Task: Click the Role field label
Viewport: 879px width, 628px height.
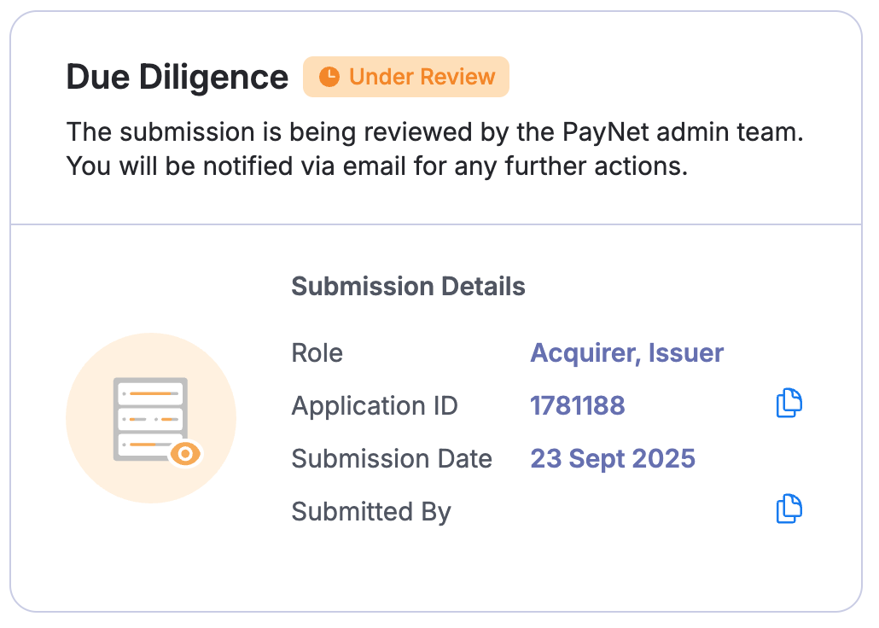Action: click(317, 353)
